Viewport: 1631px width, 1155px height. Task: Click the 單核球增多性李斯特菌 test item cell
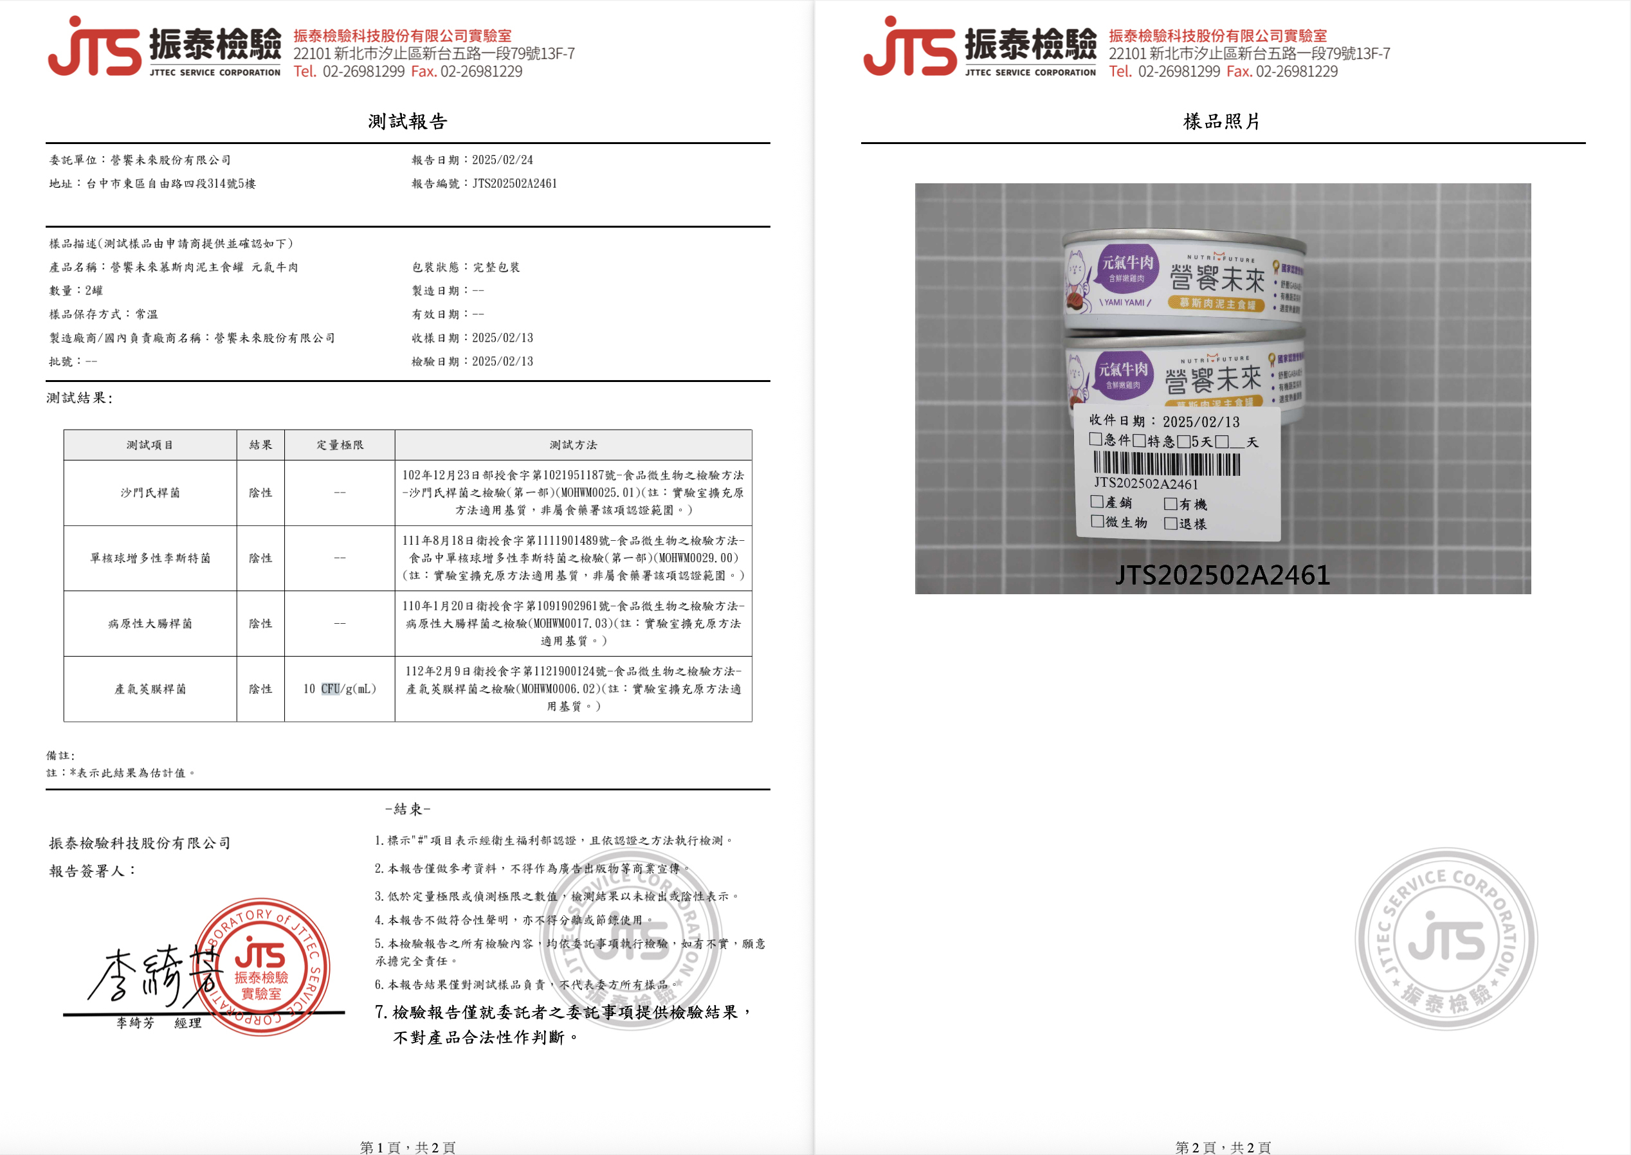click(150, 558)
